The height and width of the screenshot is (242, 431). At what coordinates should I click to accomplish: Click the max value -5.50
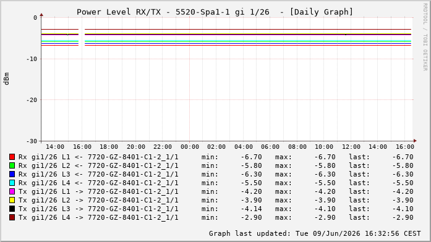click(325, 183)
